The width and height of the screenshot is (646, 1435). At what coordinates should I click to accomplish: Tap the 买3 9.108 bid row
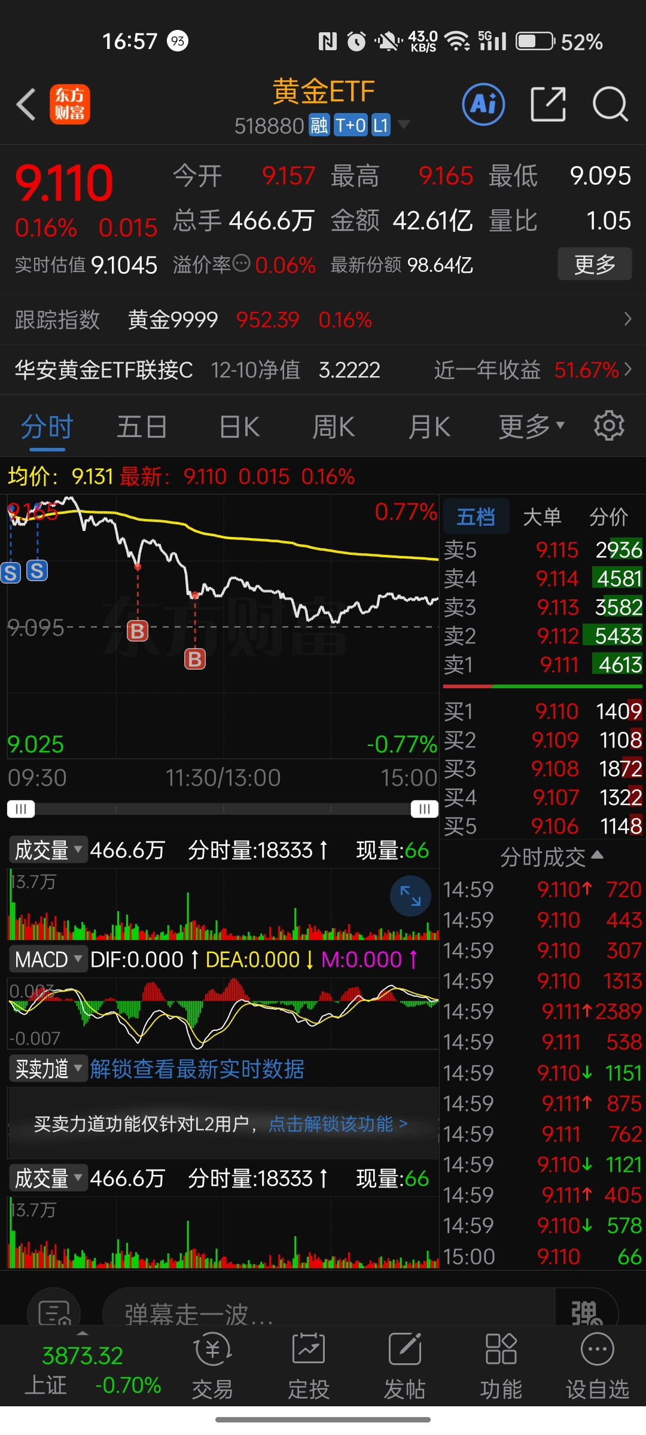(543, 768)
